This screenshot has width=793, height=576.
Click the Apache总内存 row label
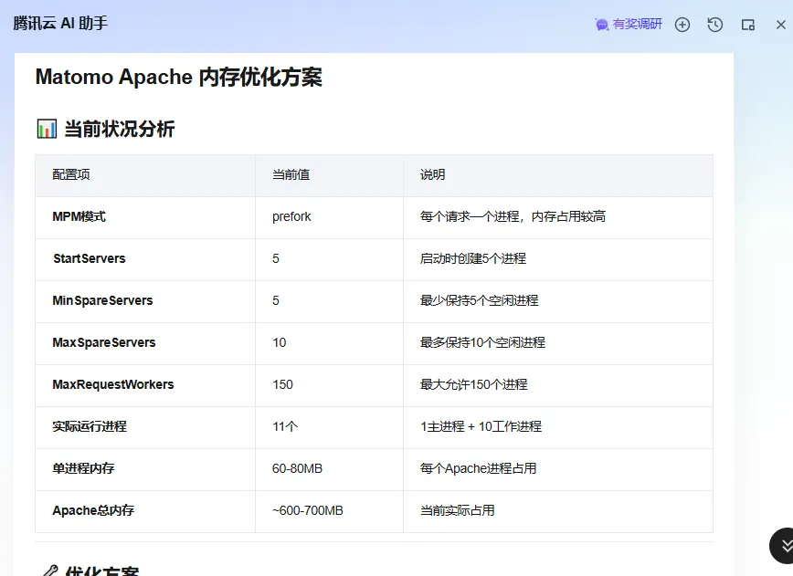93,510
